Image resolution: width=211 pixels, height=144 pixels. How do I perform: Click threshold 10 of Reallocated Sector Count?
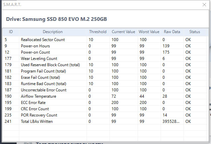point(91,40)
